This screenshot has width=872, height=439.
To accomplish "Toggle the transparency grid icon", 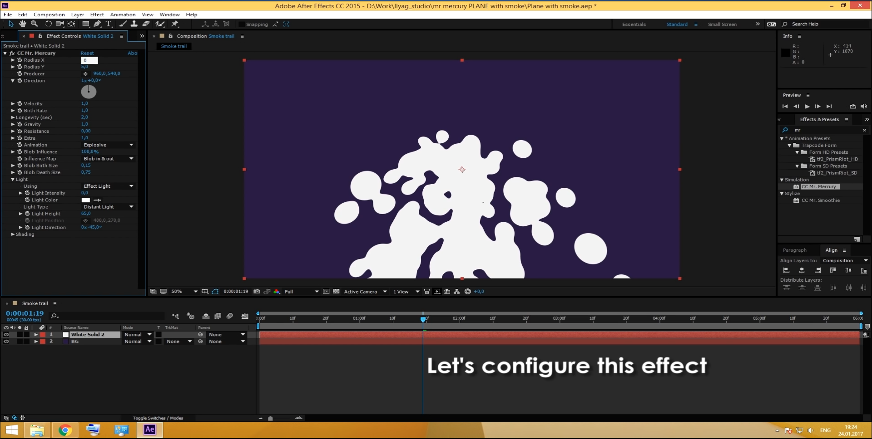I will [x=336, y=292].
